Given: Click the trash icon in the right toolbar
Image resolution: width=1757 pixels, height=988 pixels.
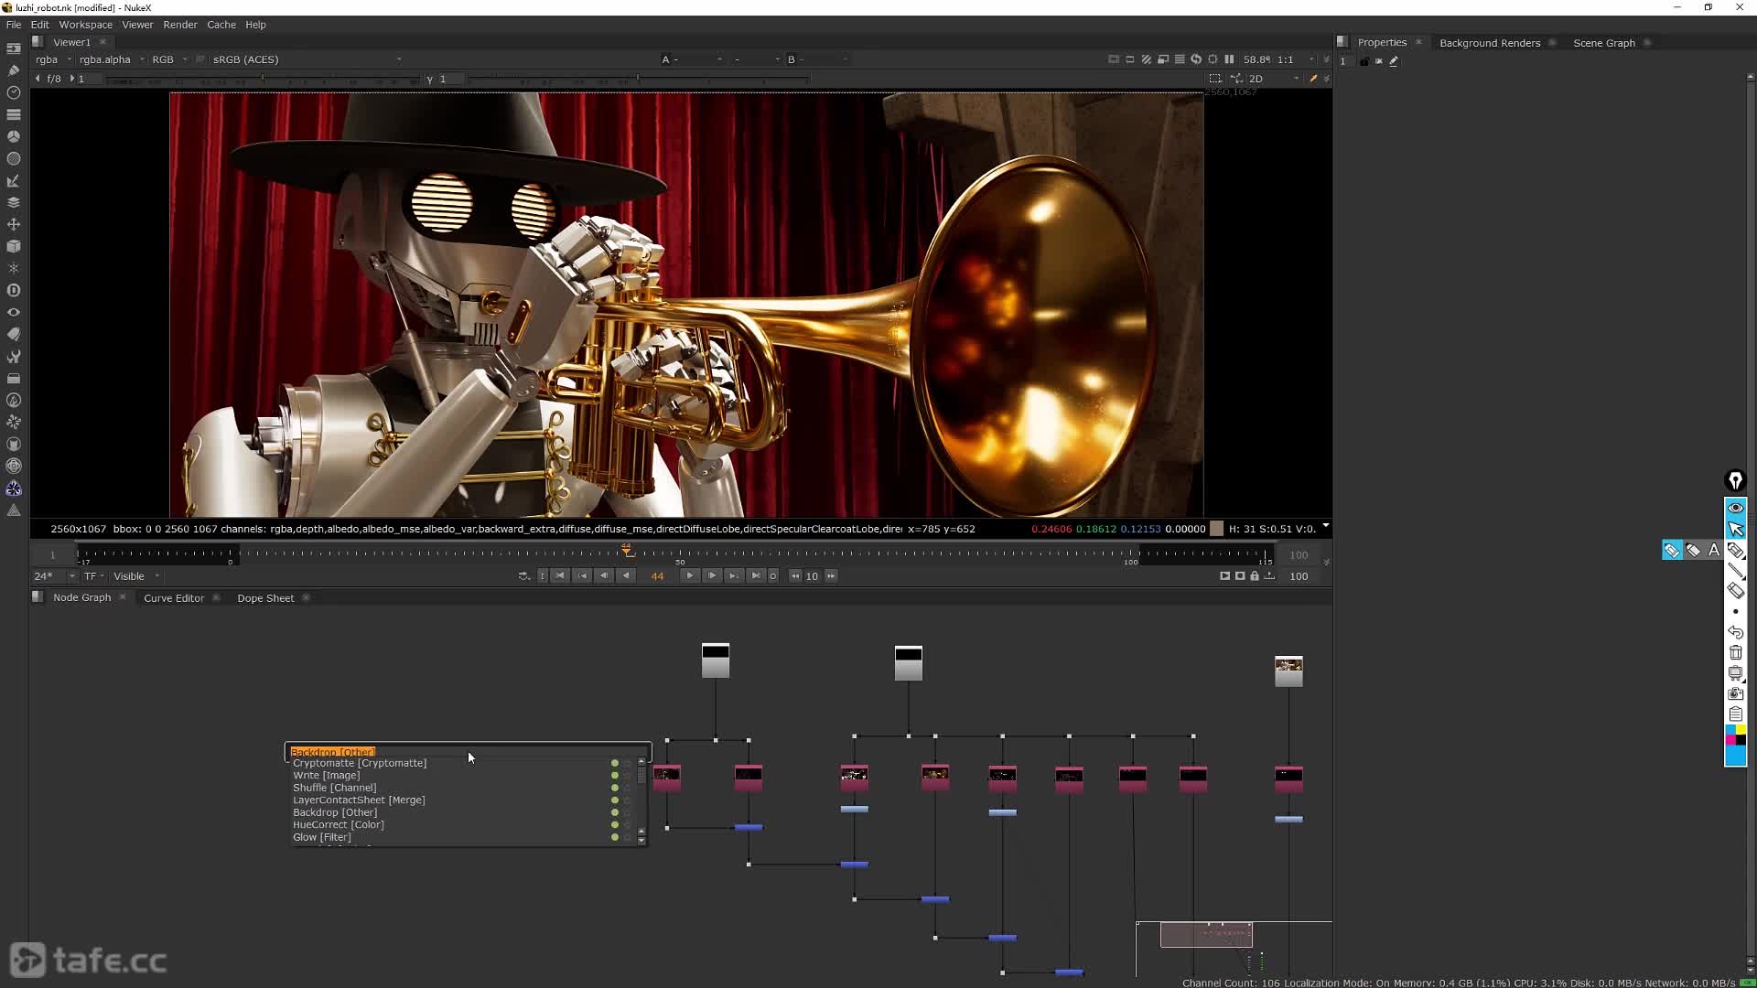Looking at the screenshot, I should click(x=1736, y=652).
